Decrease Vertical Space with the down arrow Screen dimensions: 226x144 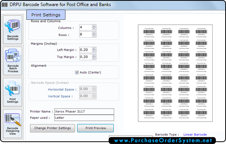(94, 97)
